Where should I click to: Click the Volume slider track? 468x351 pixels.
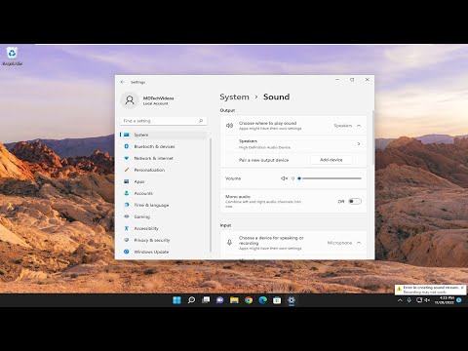(331, 178)
